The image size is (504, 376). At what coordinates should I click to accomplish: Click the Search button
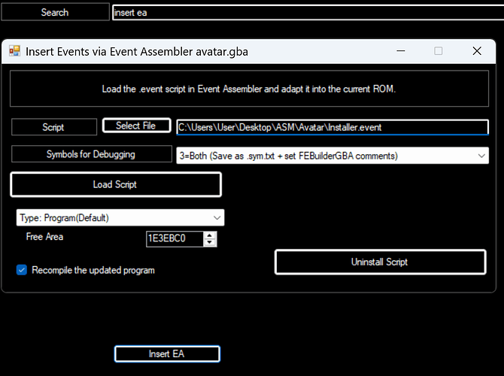point(54,12)
